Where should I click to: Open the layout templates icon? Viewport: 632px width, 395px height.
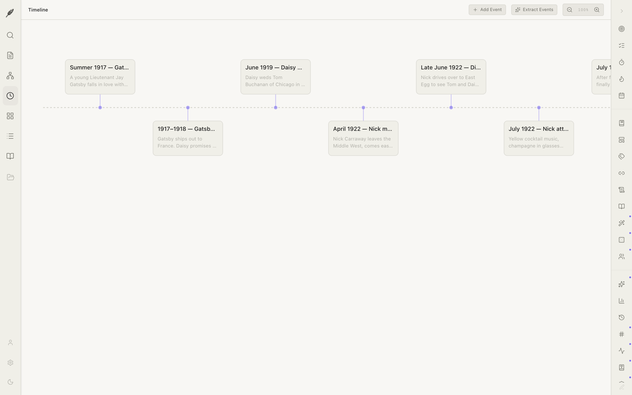coord(622,140)
